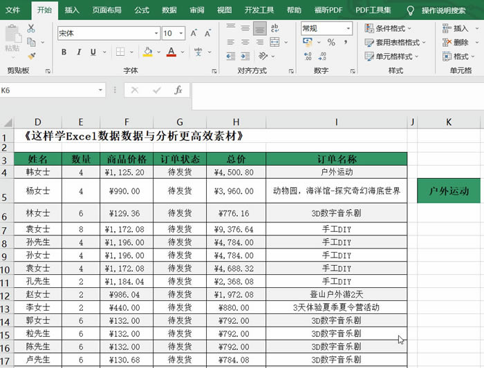Toggle bold formatting
The image size is (484, 368).
click(x=64, y=52)
